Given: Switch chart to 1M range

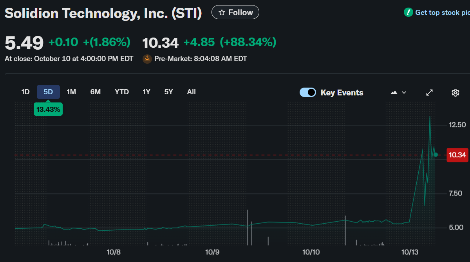Looking at the screenshot, I should tap(71, 92).
